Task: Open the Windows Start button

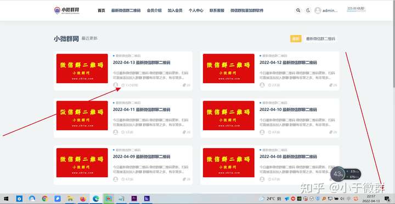Action: 6,199
